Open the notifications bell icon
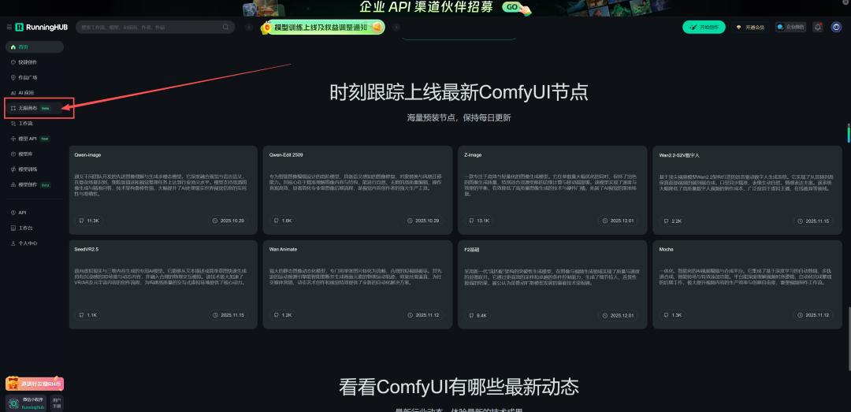The image size is (851, 412). [817, 27]
